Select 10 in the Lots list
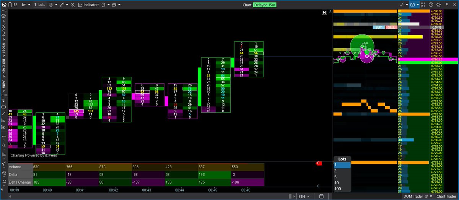Viewport: 459px width, 200px height. 342,183
